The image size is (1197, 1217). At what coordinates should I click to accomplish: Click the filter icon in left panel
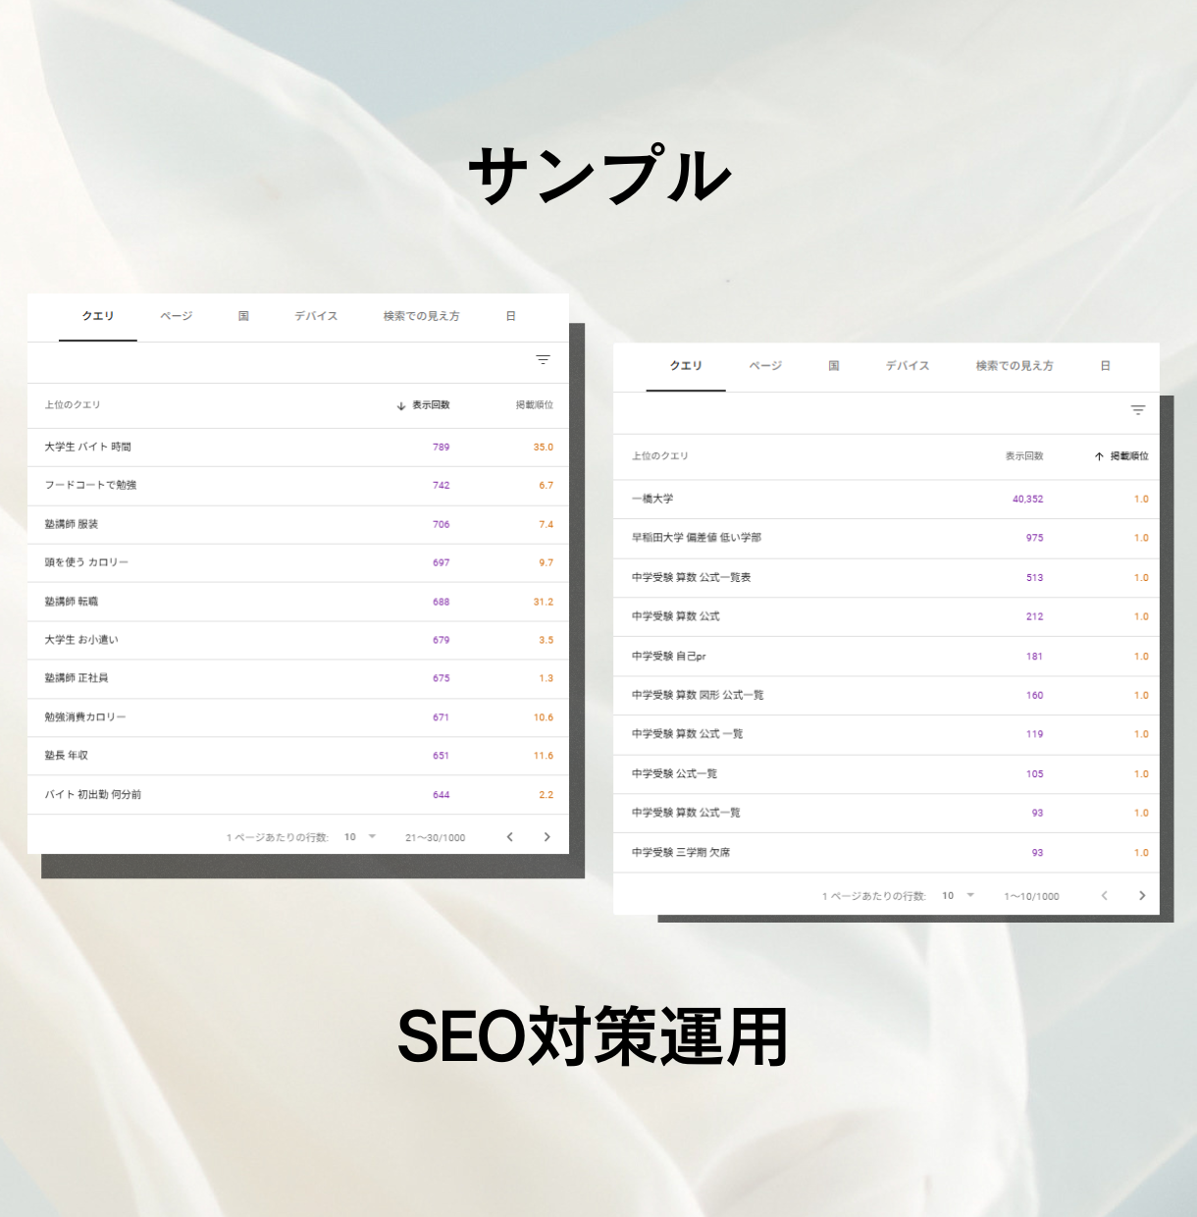click(x=543, y=360)
